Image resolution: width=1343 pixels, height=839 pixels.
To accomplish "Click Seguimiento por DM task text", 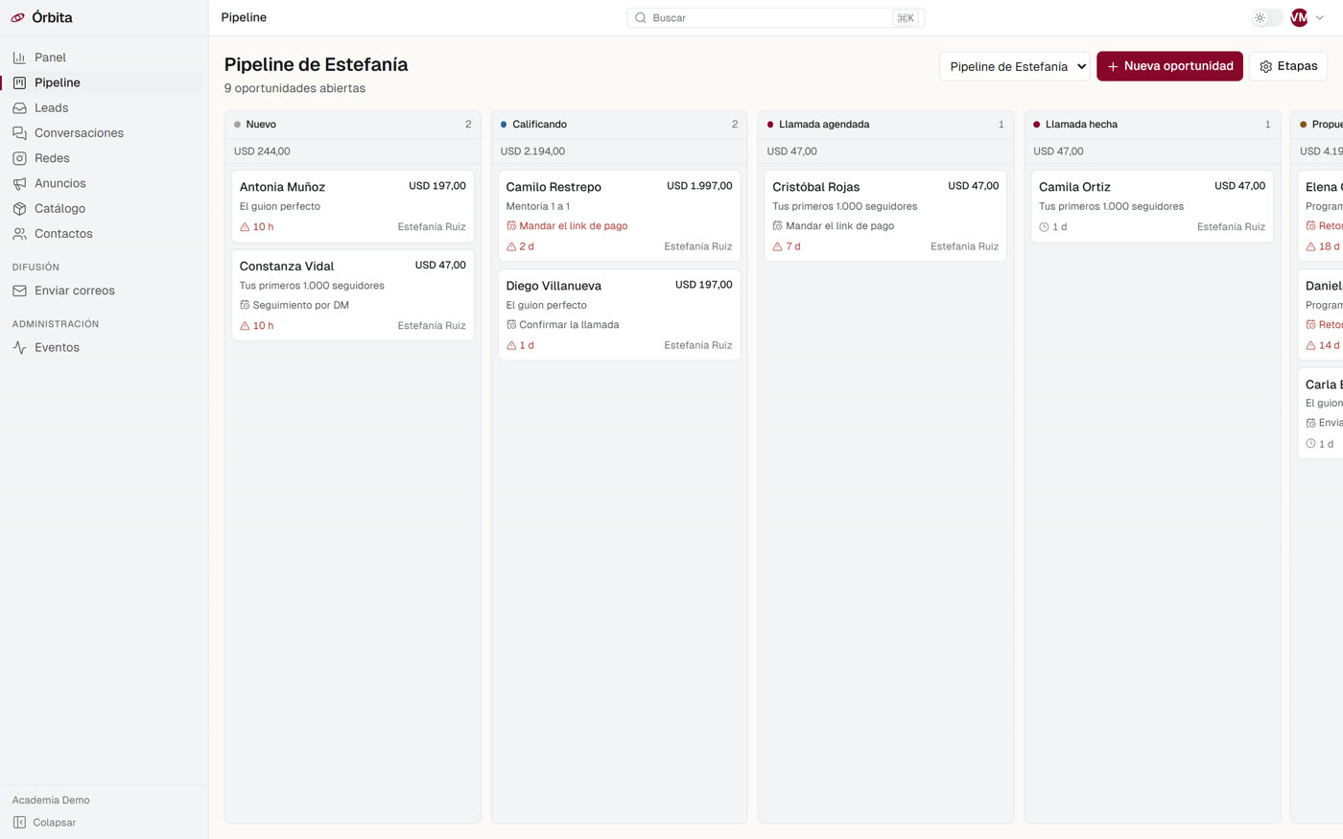I will (x=301, y=305).
